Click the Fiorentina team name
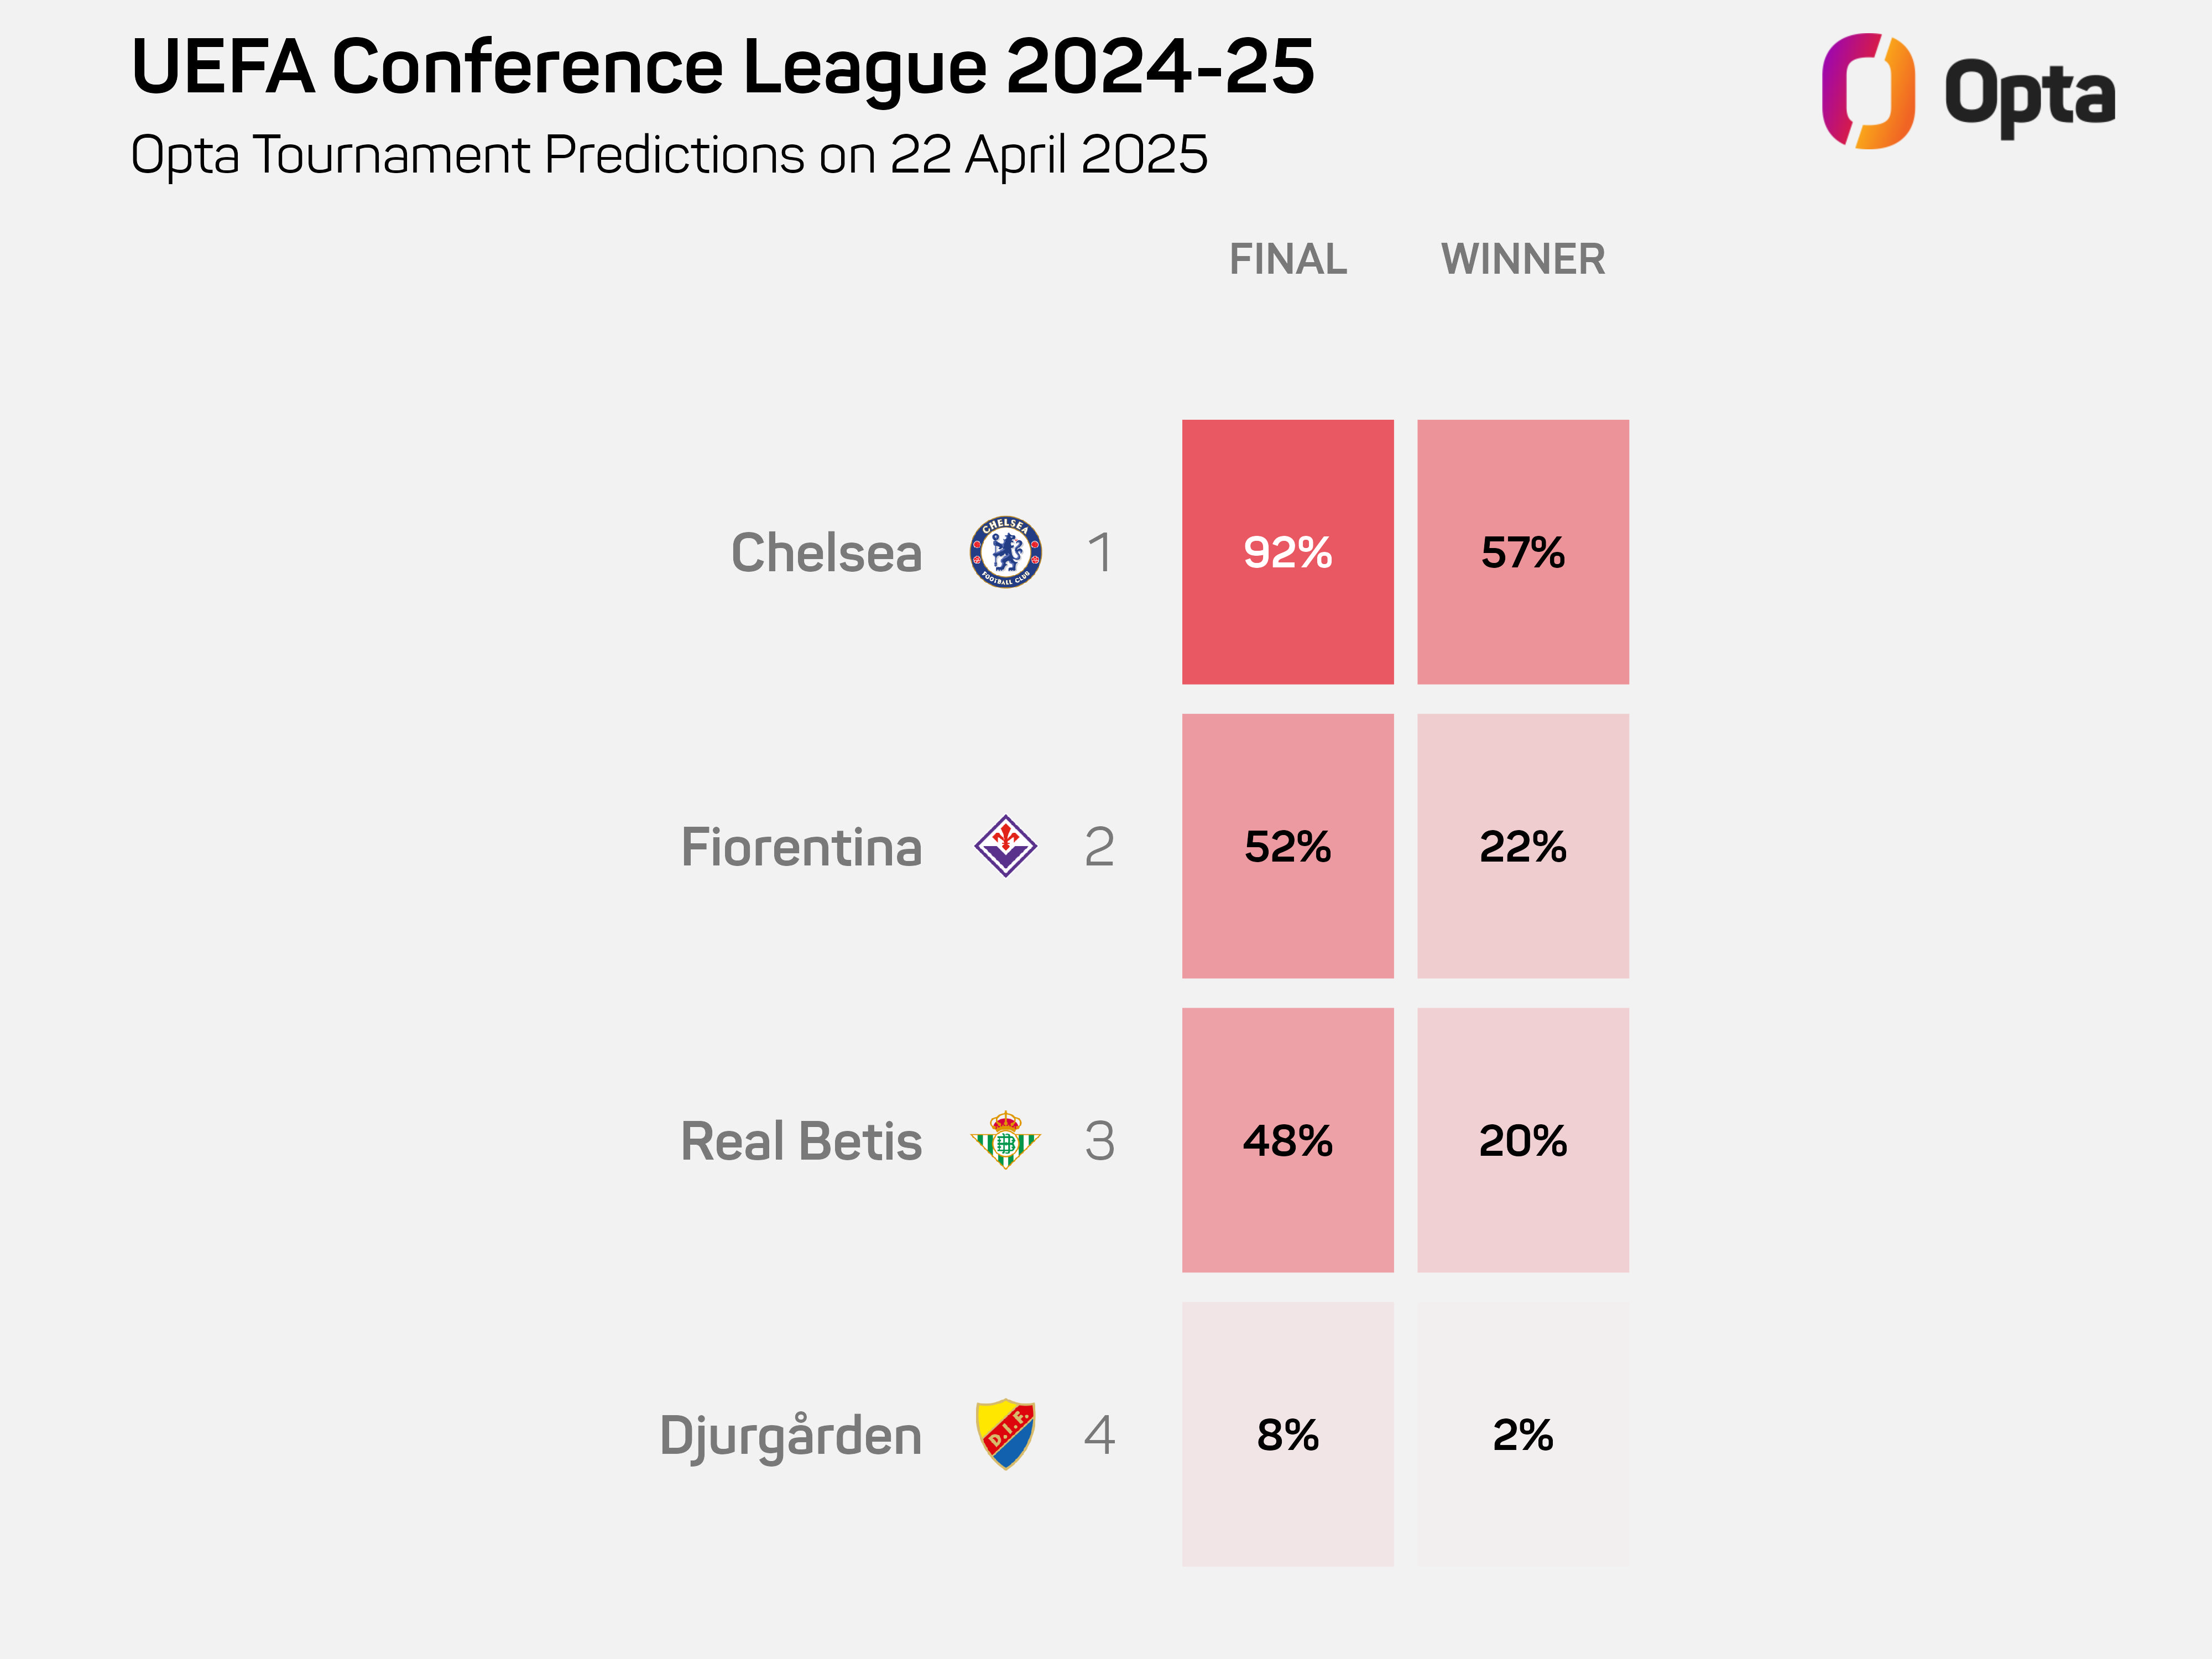The height and width of the screenshot is (1659, 2212). pyautogui.click(x=801, y=847)
